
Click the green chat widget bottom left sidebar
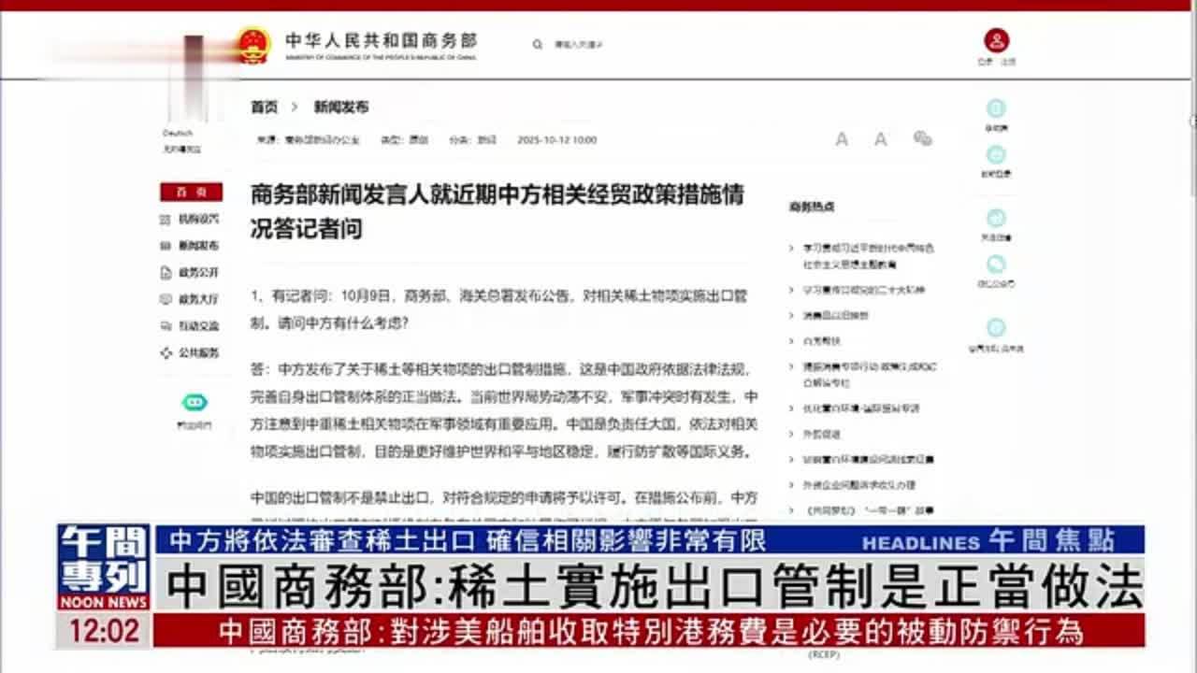tap(194, 402)
